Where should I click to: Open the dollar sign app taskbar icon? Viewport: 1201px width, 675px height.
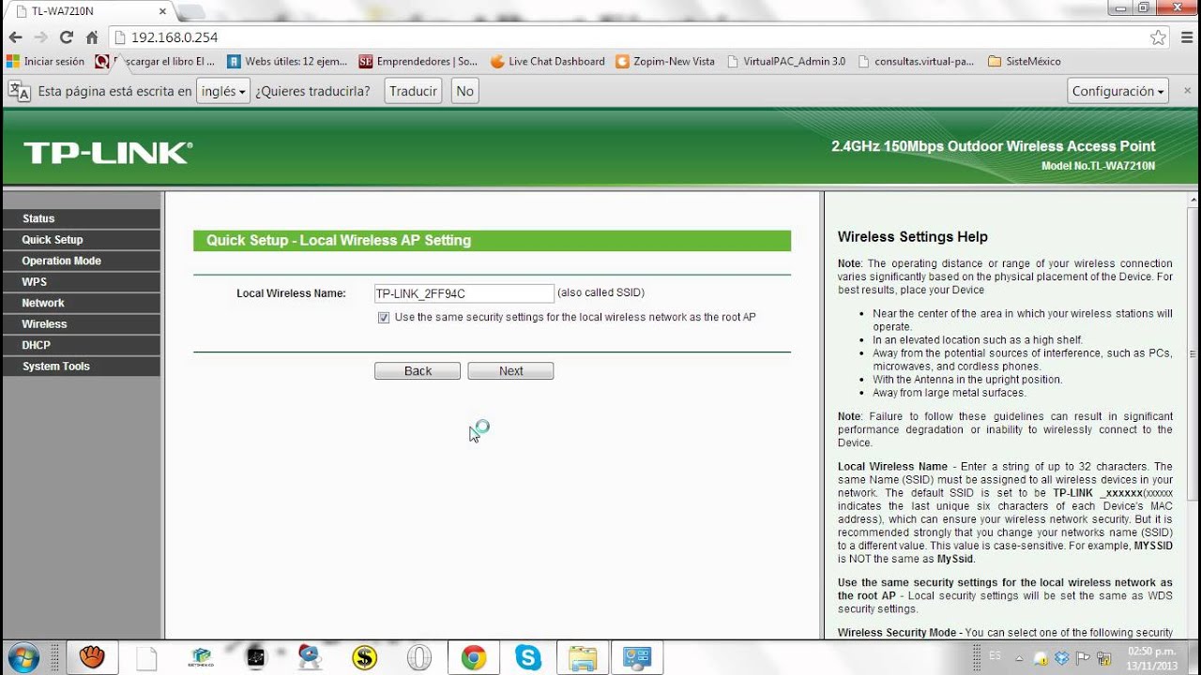(364, 658)
